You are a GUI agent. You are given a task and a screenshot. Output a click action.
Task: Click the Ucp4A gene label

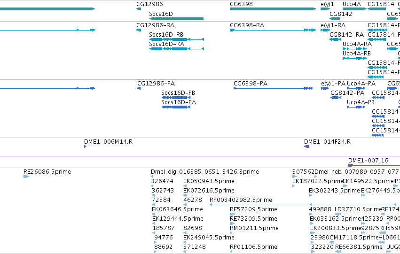point(352,4)
